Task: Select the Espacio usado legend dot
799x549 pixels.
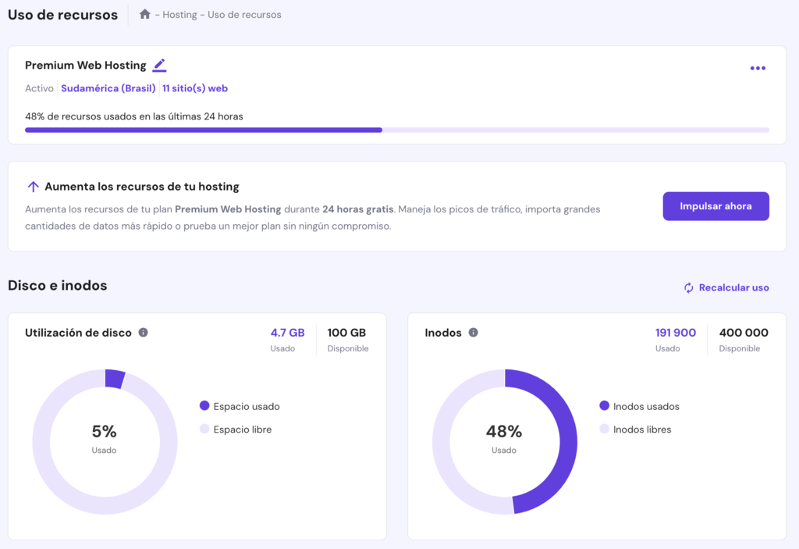Action: tap(204, 406)
